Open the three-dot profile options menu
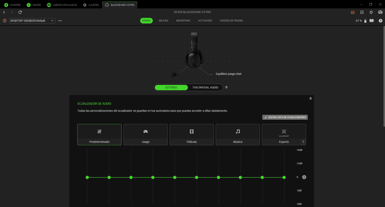385x207 pixels. [x=60, y=21]
